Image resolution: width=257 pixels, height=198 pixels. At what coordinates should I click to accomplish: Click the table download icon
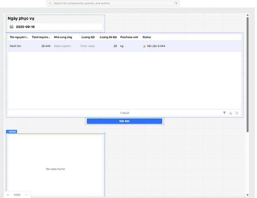tap(230, 113)
